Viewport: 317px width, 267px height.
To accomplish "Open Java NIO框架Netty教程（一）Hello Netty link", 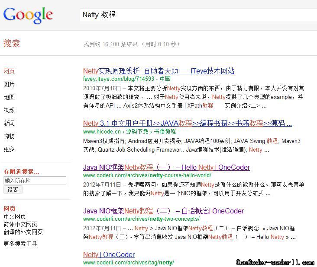I will [166, 167].
